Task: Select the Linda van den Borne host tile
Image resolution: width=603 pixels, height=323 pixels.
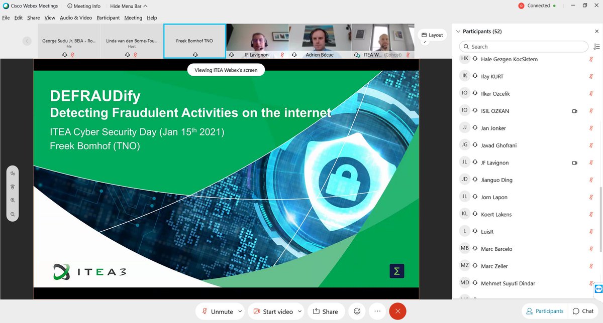Action: pos(132,41)
